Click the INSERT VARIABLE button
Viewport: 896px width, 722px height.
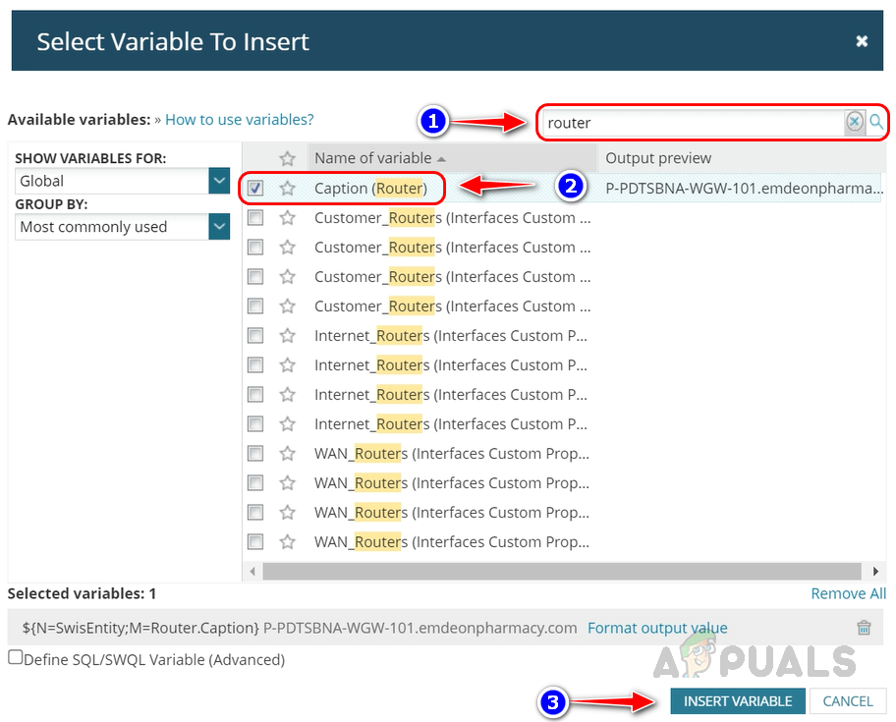(x=738, y=700)
